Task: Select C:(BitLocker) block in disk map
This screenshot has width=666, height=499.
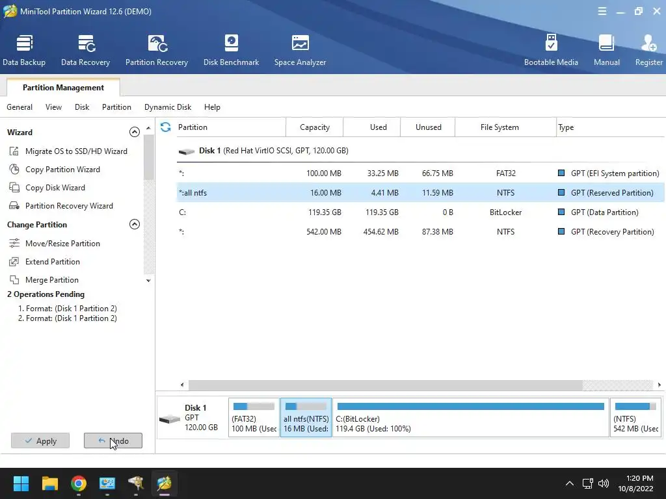Action: point(471,418)
